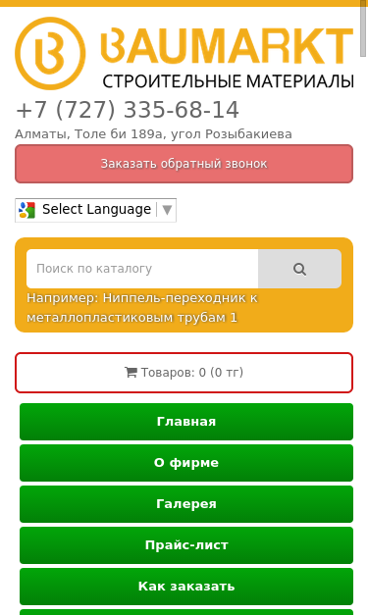Open cart showing Товаров: 0 (0 тг)

point(184,373)
